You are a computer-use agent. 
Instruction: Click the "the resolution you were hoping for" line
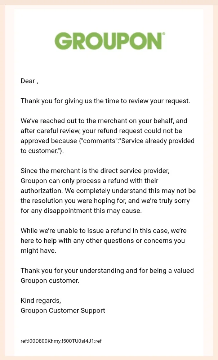click(105, 201)
